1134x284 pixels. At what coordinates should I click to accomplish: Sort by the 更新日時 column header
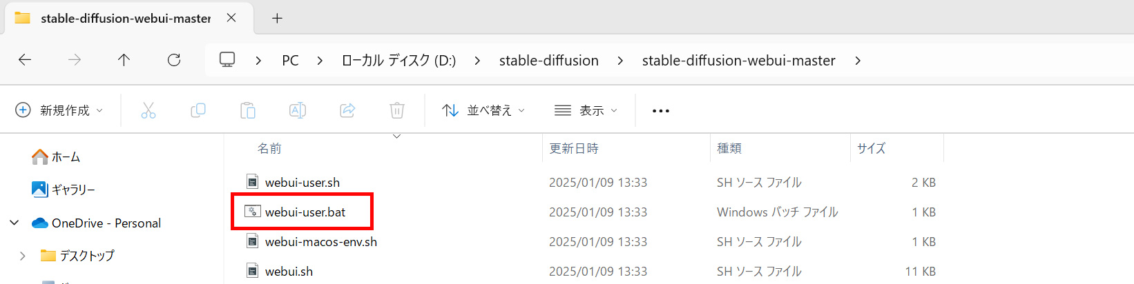point(574,148)
